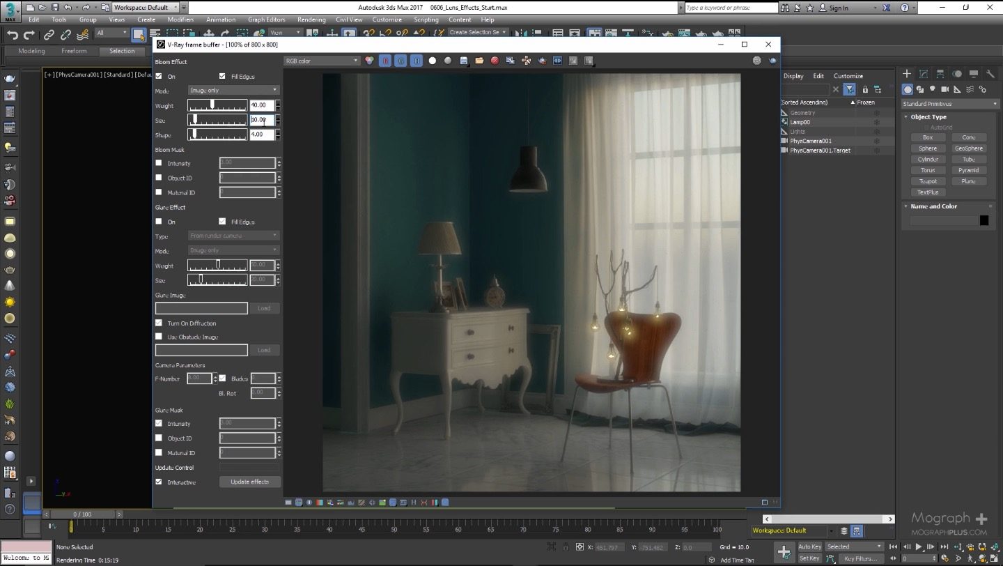Viewport: 1003px width, 566px height.
Task: Click the track mouse while rendering icon
Action: pyautogui.click(x=525, y=61)
